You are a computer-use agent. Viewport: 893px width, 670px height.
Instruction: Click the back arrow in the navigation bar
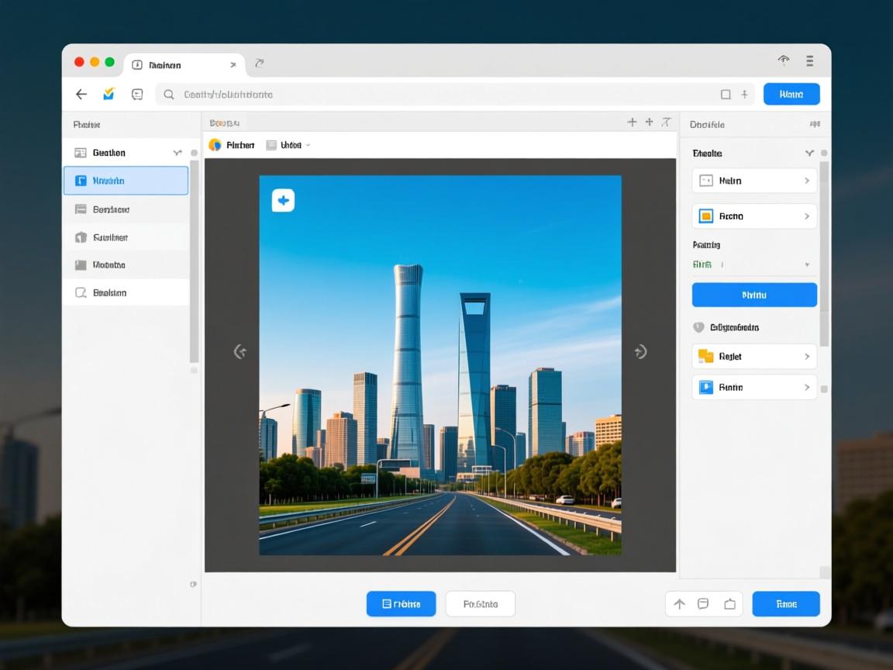[x=81, y=95]
